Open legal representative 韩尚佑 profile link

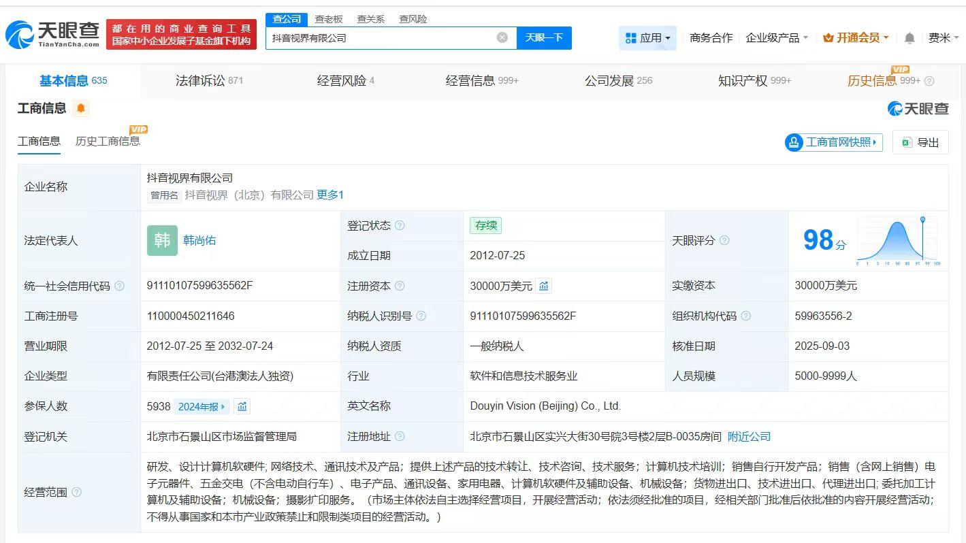[200, 240]
